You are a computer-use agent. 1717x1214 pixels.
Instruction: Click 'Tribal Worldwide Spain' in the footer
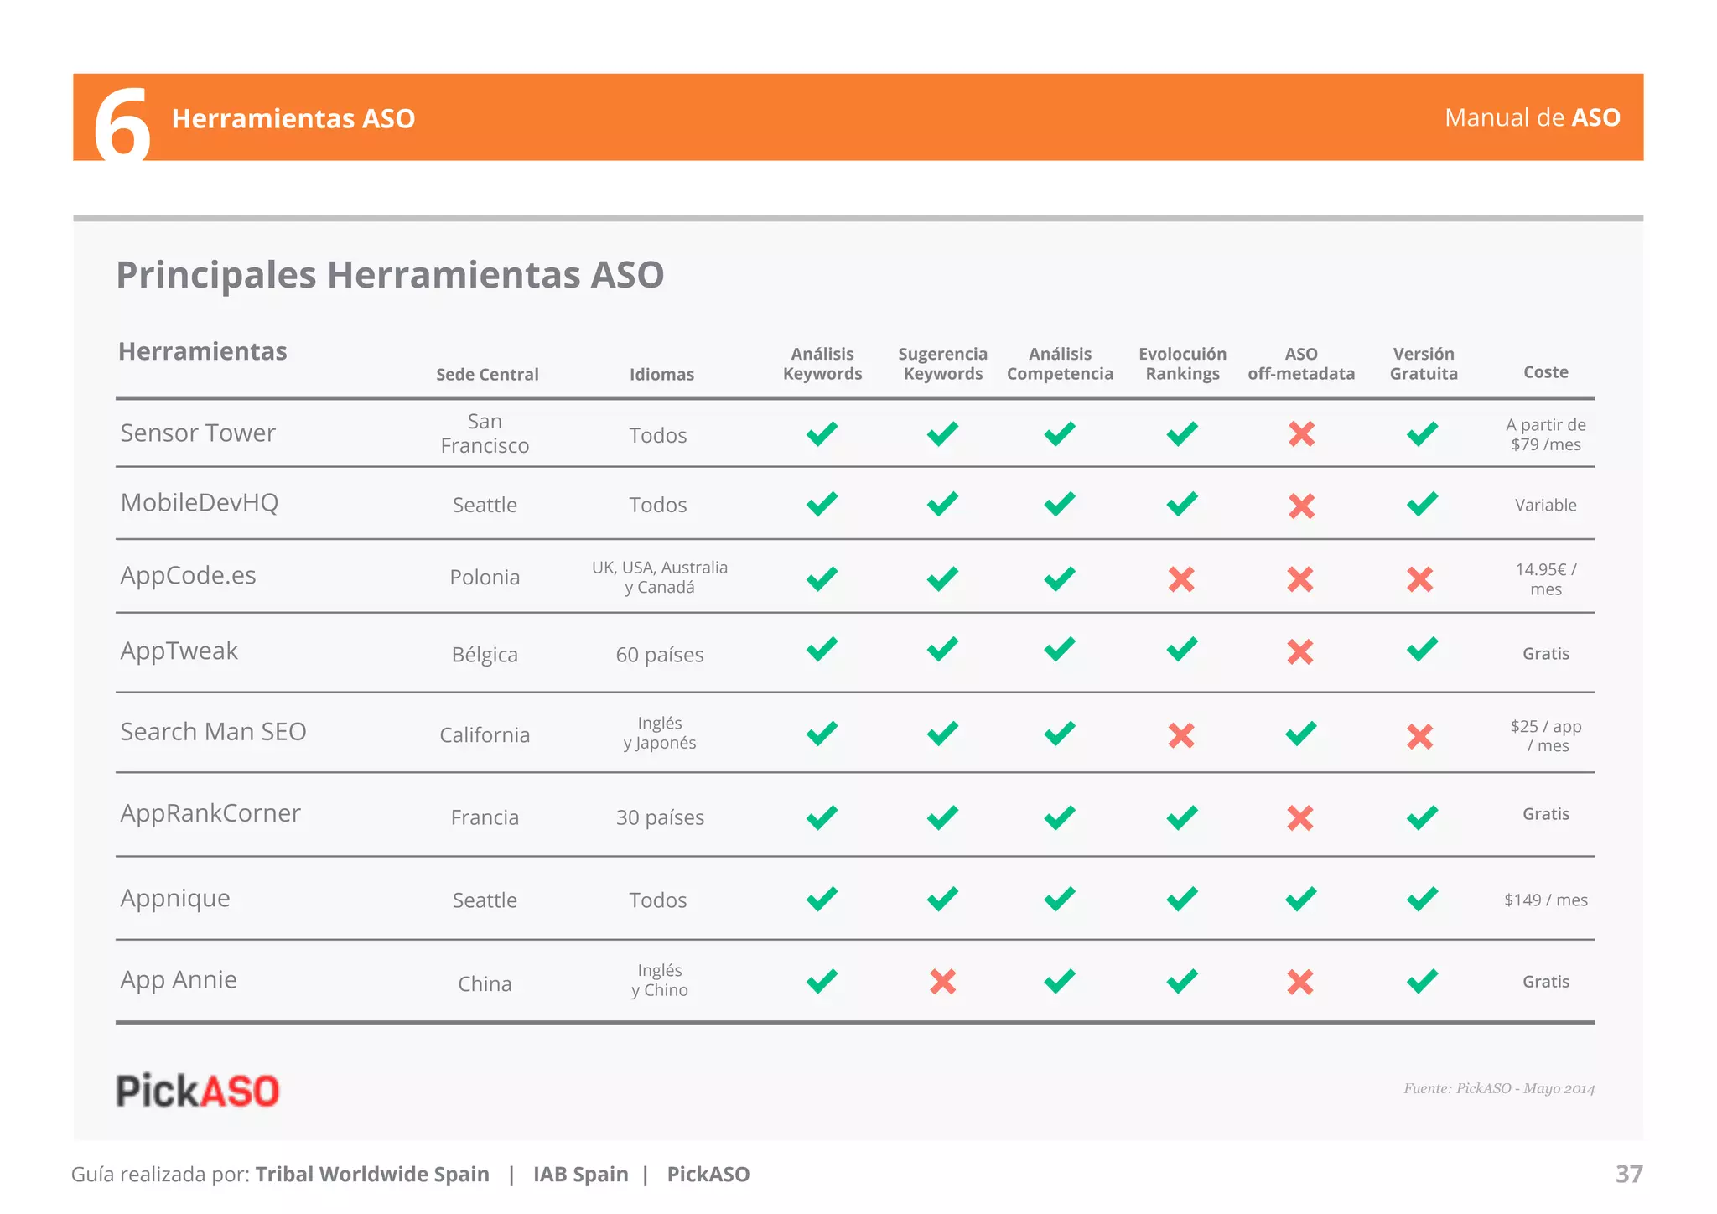[372, 1174]
